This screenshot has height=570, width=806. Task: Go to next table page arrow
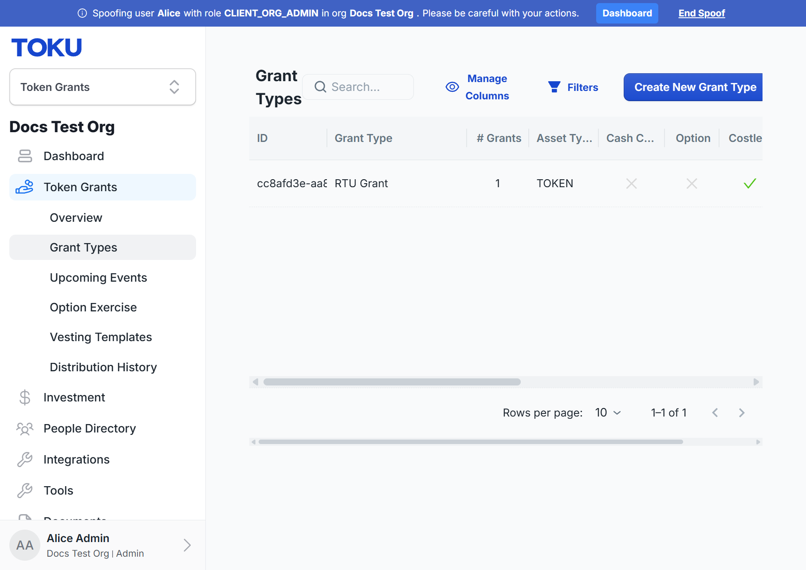(x=742, y=413)
